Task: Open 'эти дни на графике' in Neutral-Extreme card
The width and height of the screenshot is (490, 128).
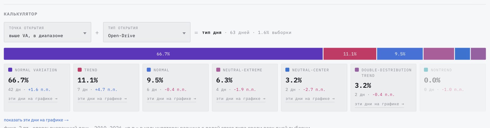Action: (x=241, y=99)
